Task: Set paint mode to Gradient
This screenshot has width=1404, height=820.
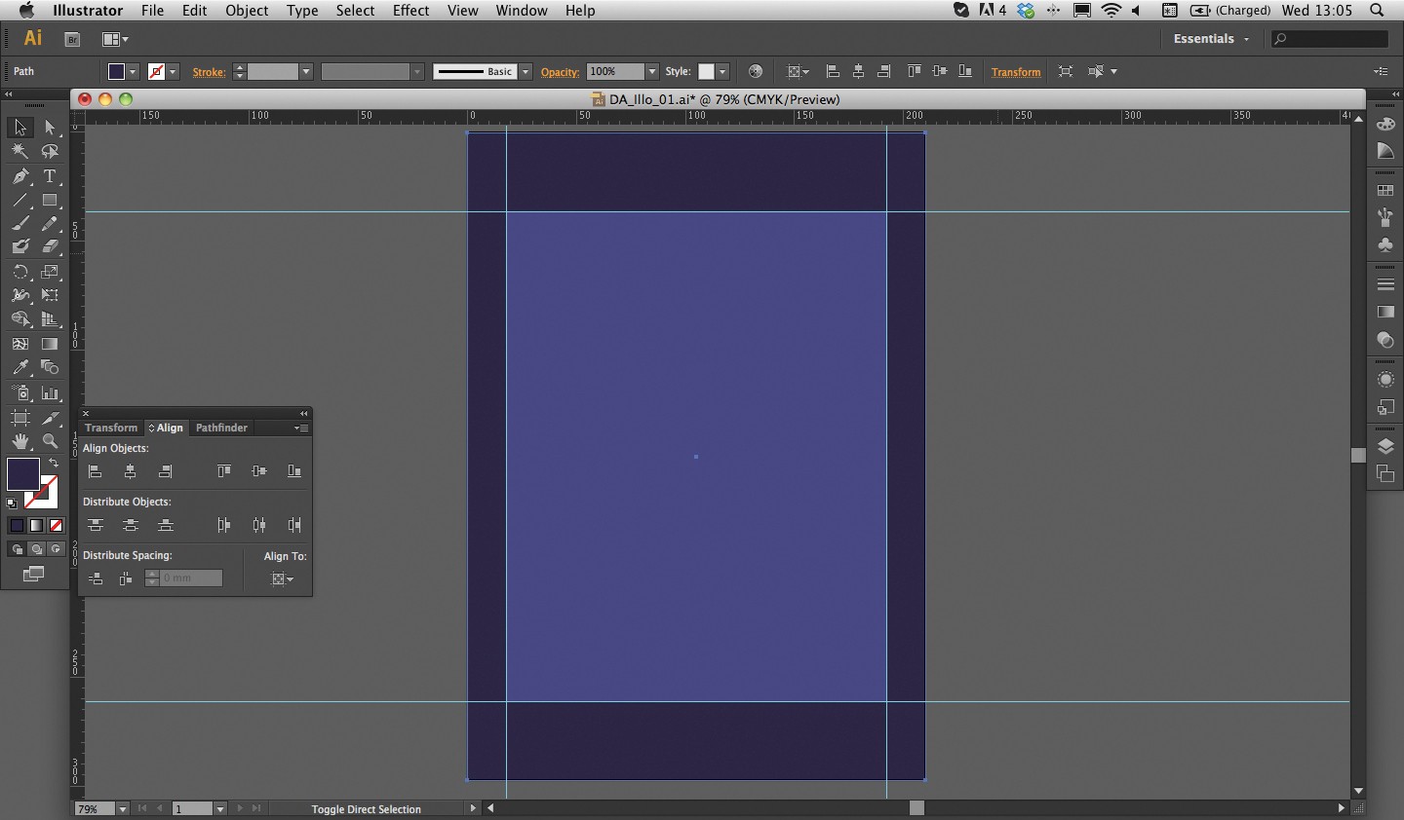Action: [x=36, y=526]
